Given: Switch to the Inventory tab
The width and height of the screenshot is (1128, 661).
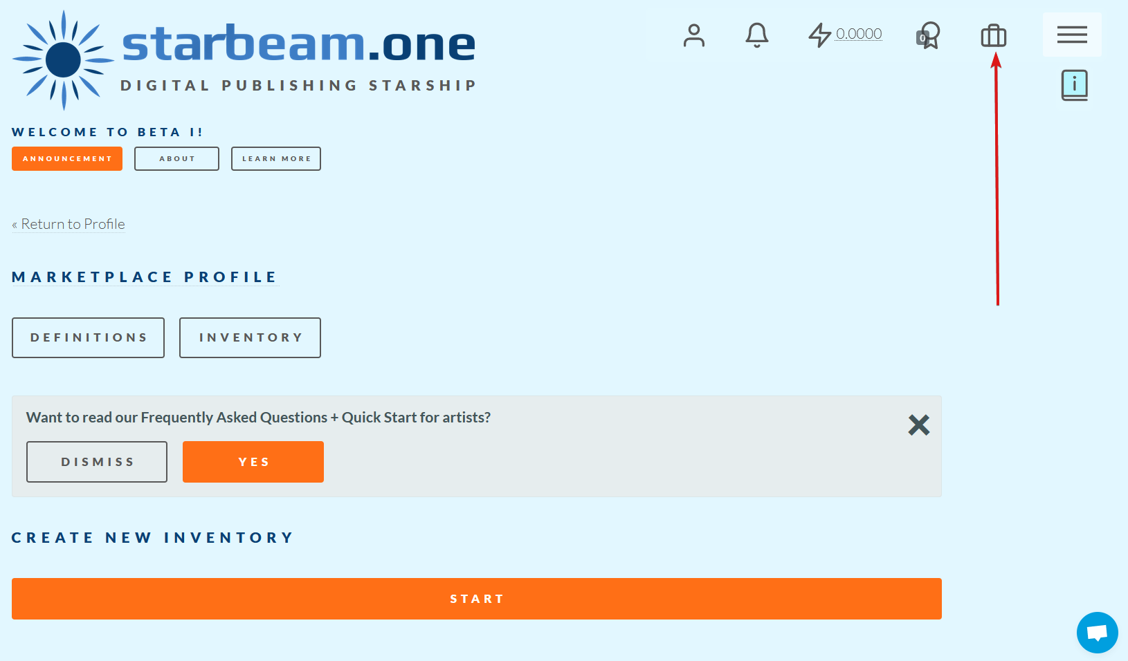Looking at the screenshot, I should click(x=250, y=337).
